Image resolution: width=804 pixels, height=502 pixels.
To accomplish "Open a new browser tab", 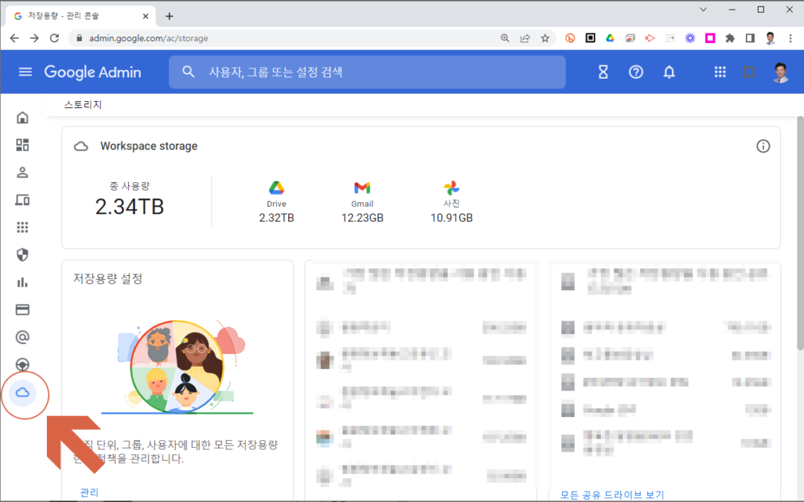I will (169, 16).
